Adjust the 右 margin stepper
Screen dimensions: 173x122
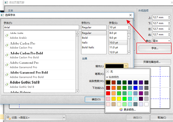click(x=169, y=35)
